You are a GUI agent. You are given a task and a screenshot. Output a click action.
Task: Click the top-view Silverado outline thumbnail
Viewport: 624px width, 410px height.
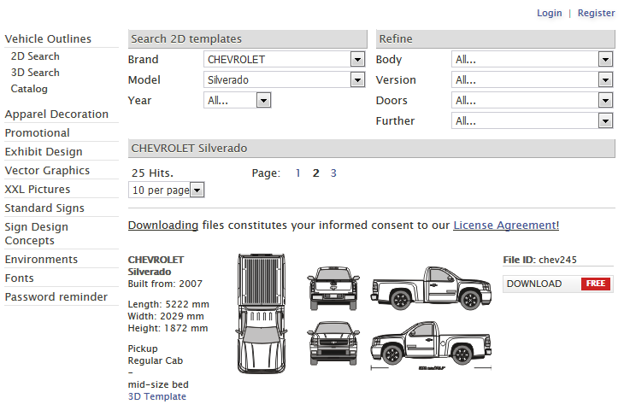click(x=262, y=313)
